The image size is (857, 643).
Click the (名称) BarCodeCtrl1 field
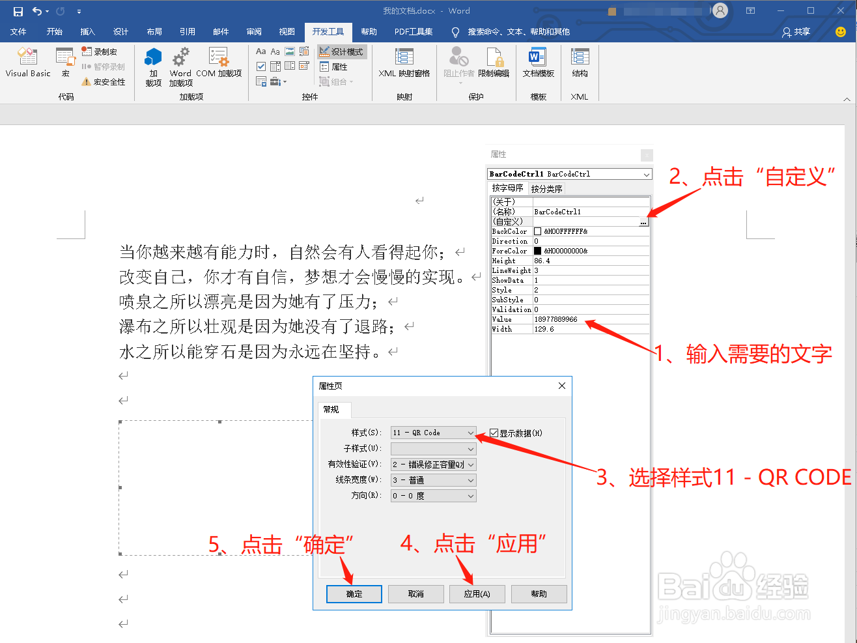(x=591, y=212)
